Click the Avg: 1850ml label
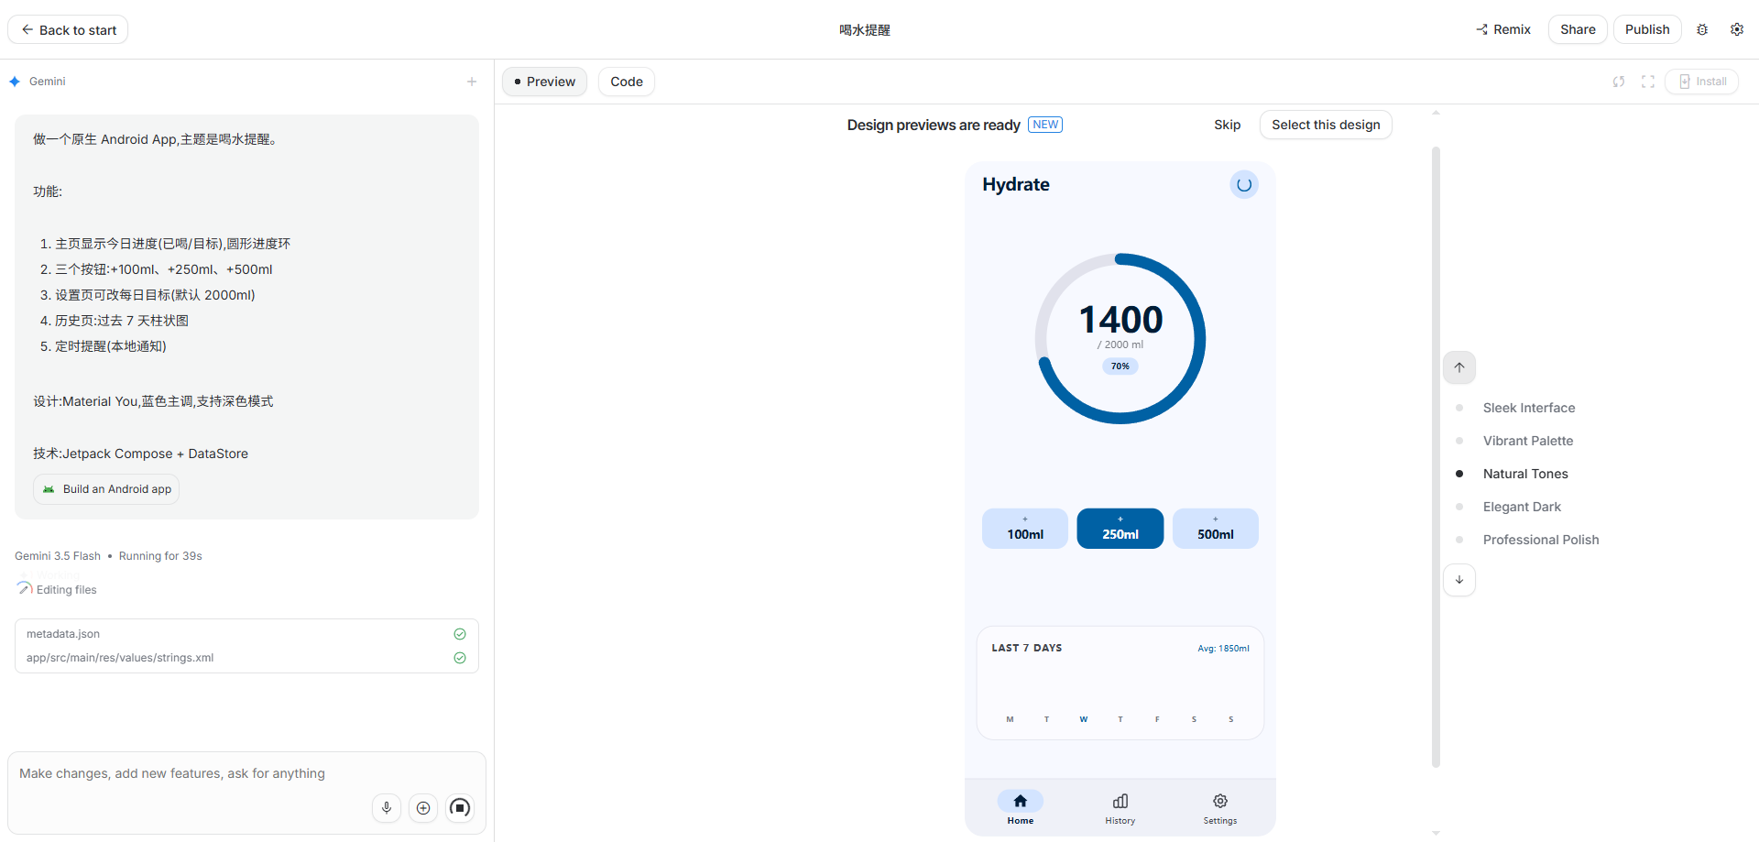 coord(1223,649)
